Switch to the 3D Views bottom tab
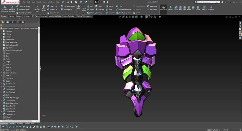The width and height of the screenshot is (242, 131). [x=20, y=123]
